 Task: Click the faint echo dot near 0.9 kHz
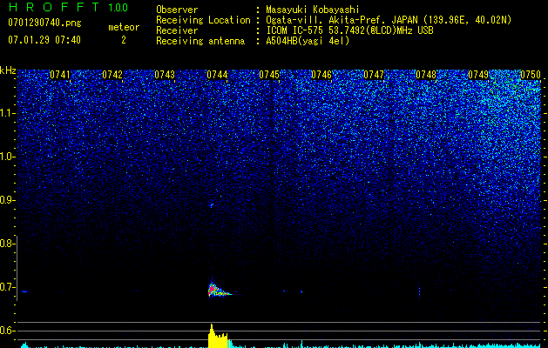211,205
